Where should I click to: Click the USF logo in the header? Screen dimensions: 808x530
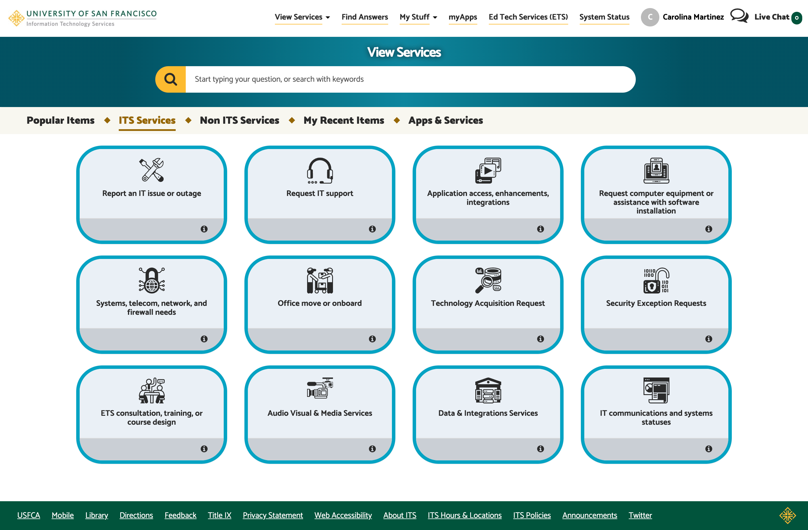point(83,18)
